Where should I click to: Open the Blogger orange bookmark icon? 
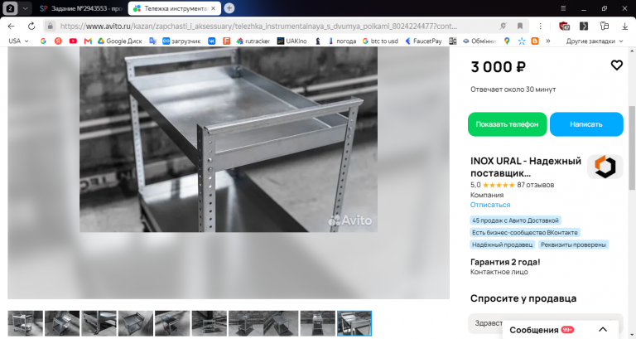pos(535,41)
